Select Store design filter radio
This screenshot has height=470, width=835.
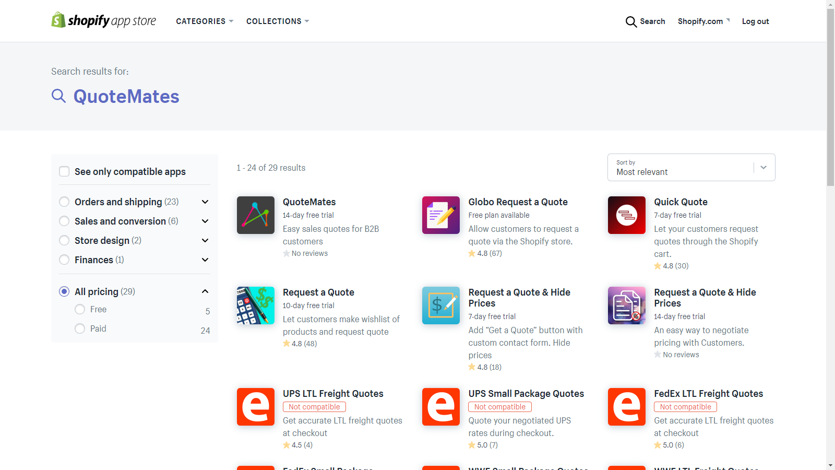[x=64, y=240]
